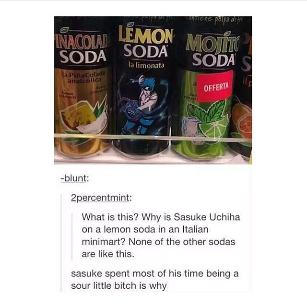Open the -blunt username link
The width and height of the screenshot is (307, 307).
pos(75,178)
